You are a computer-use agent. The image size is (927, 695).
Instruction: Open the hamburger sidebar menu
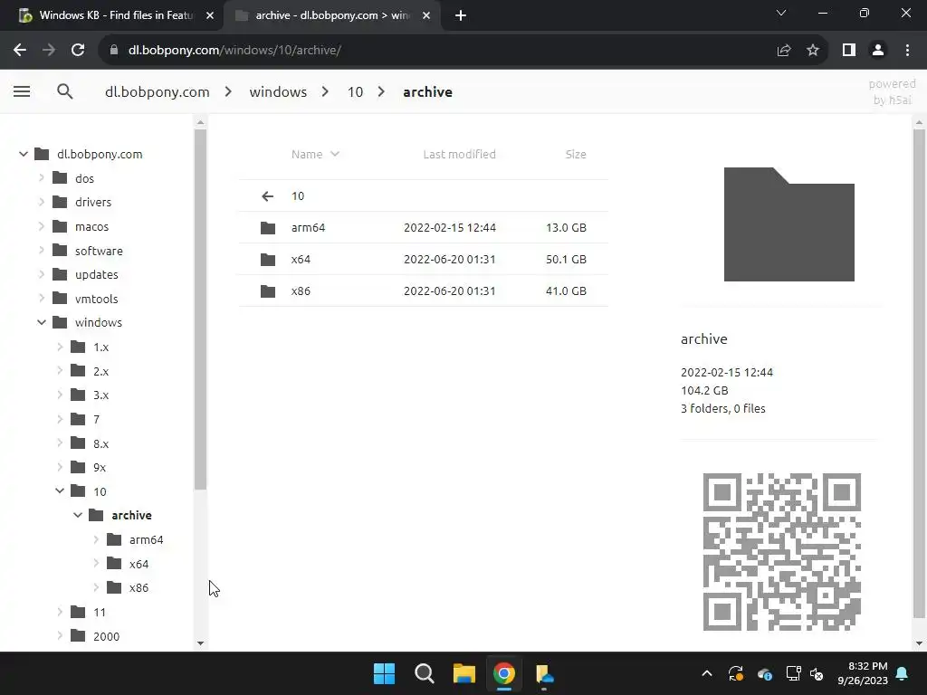pyautogui.click(x=22, y=91)
